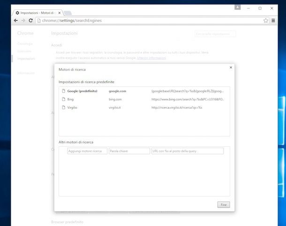
Task: Open the user profile button in title bar
Action: coord(237,8)
